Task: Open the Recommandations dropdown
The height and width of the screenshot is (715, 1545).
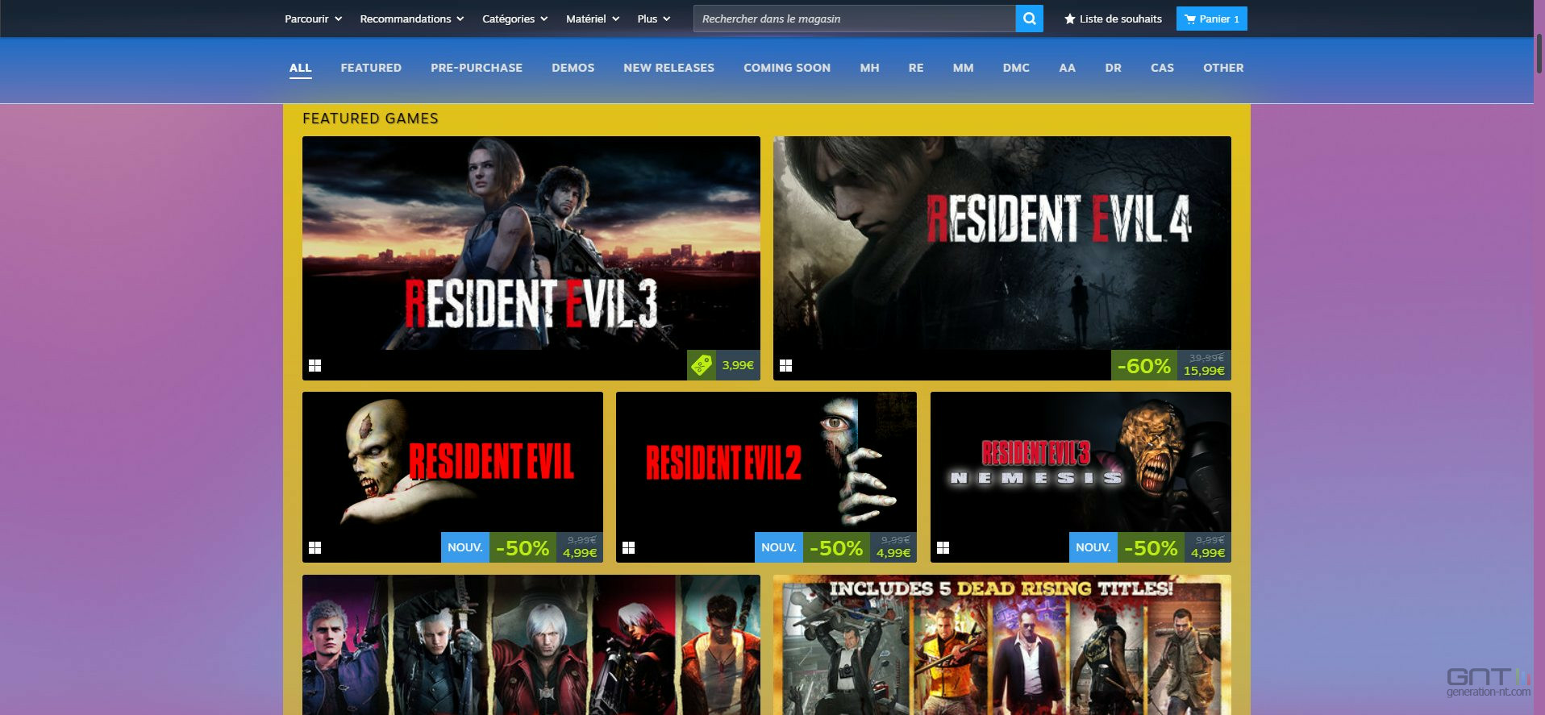Action: tap(411, 19)
